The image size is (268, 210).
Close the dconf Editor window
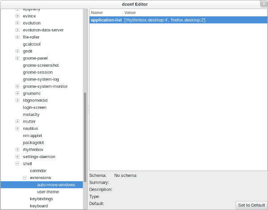(x=264, y=4)
